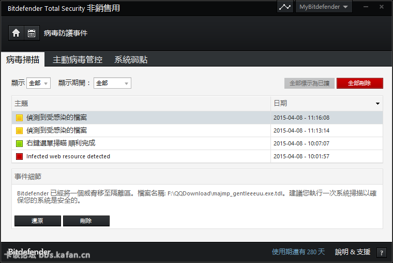The width and height of the screenshot is (393, 263).
Task: Minimize the Bitdefender window
Action: pos(366,7)
